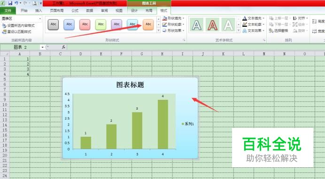
Task: Open the 文本填充 (Text Fill) menu
Action: pos(254,18)
